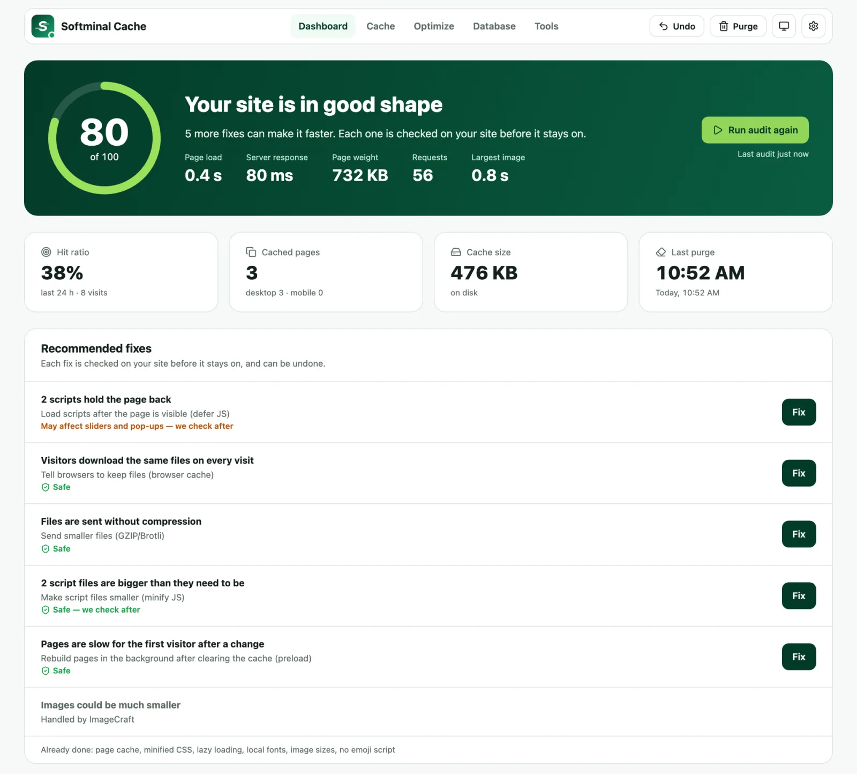
Task: Fix '2 script files are bigger'
Action: [x=799, y=596]
